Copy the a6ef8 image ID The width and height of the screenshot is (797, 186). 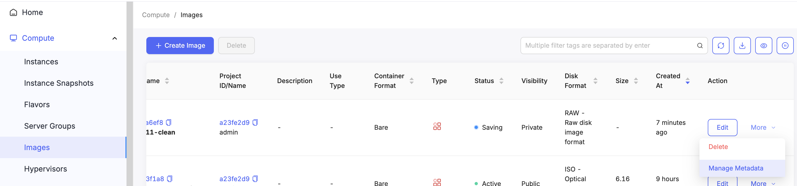[x=169, y=122]
